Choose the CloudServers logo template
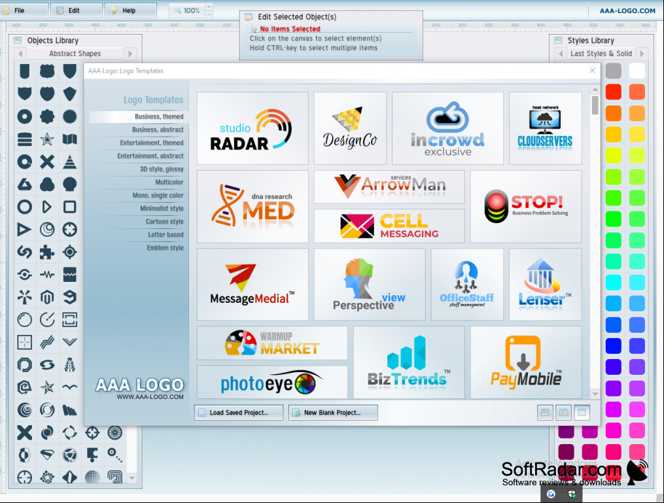The width and height of the screenshot is (664, 503). pyautogui.click(x=546, y=128)
